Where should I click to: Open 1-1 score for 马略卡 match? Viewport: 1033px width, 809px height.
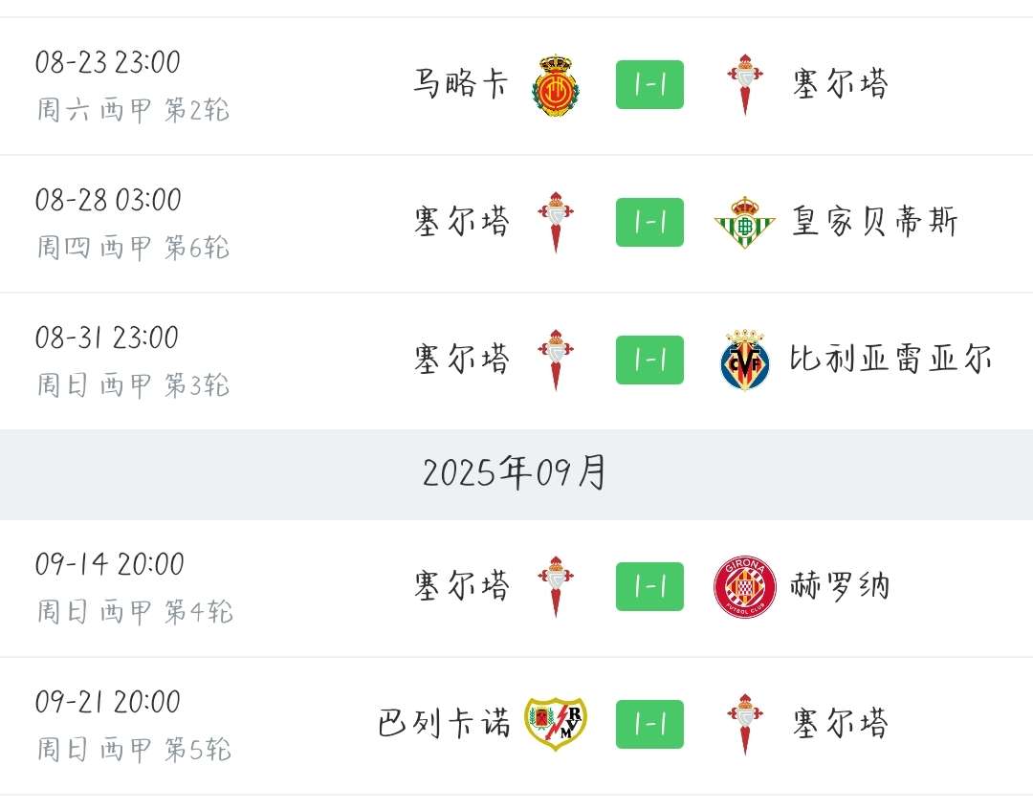point(649,85)
